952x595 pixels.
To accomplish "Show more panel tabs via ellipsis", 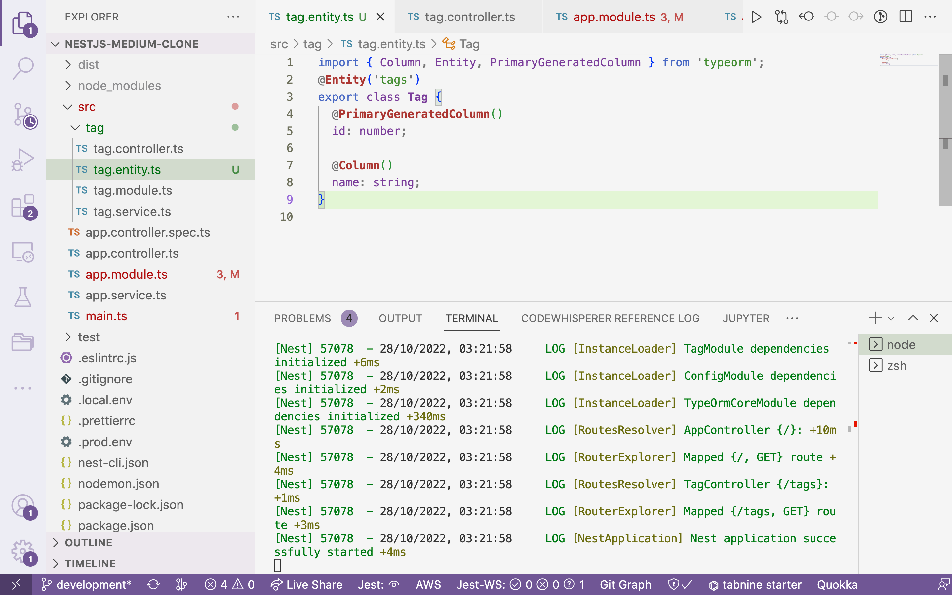I will click(792, 318).
